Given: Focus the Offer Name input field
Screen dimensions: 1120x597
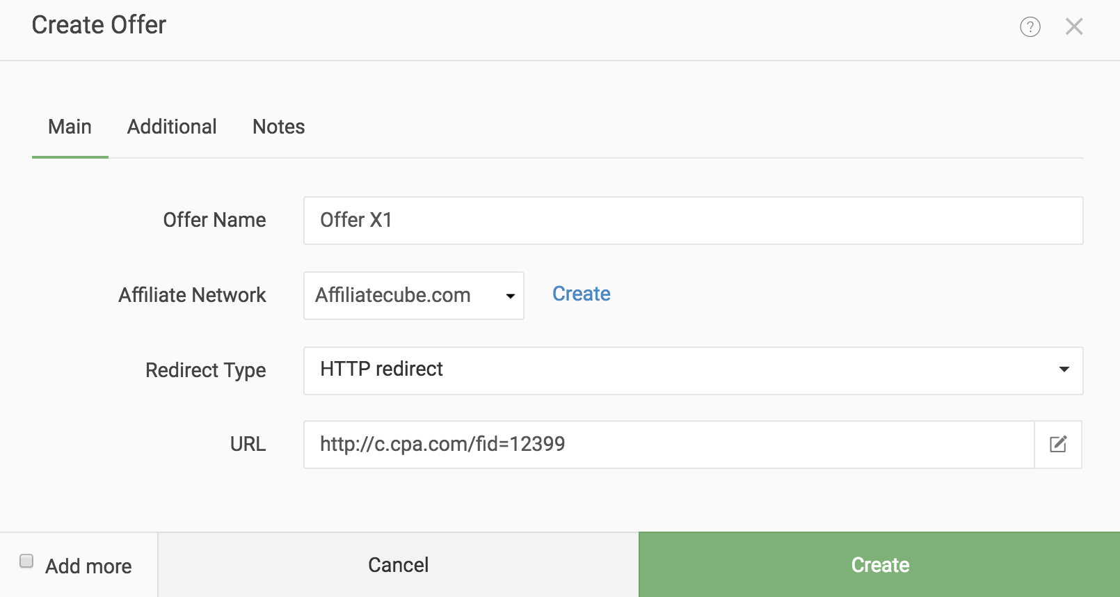Looking at the screenshot, I should tap(693, 220).
